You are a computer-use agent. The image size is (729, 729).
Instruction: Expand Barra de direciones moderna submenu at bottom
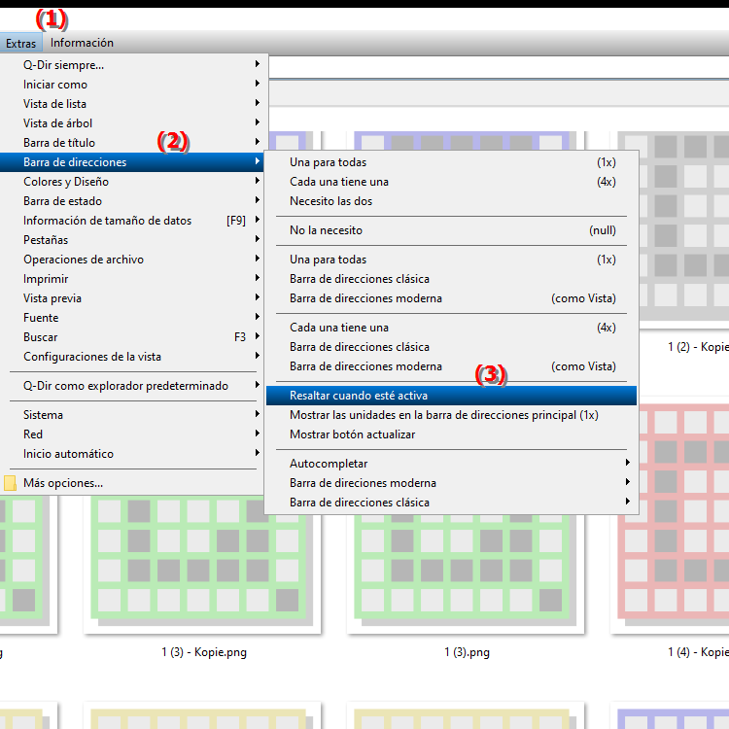(x=451, y=483)
